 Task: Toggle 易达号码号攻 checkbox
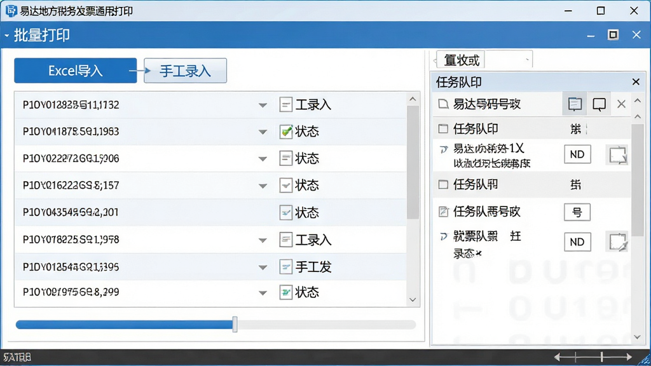click(443, 104)
